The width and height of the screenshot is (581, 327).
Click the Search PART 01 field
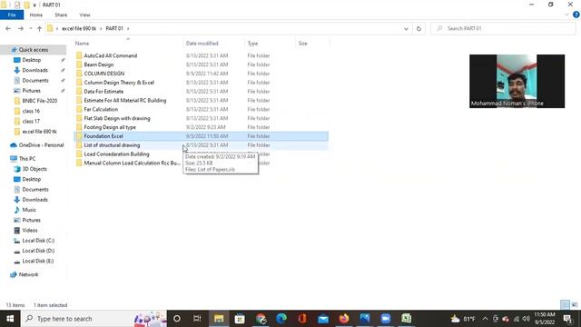pyautogui.click(x=503, y=28)
